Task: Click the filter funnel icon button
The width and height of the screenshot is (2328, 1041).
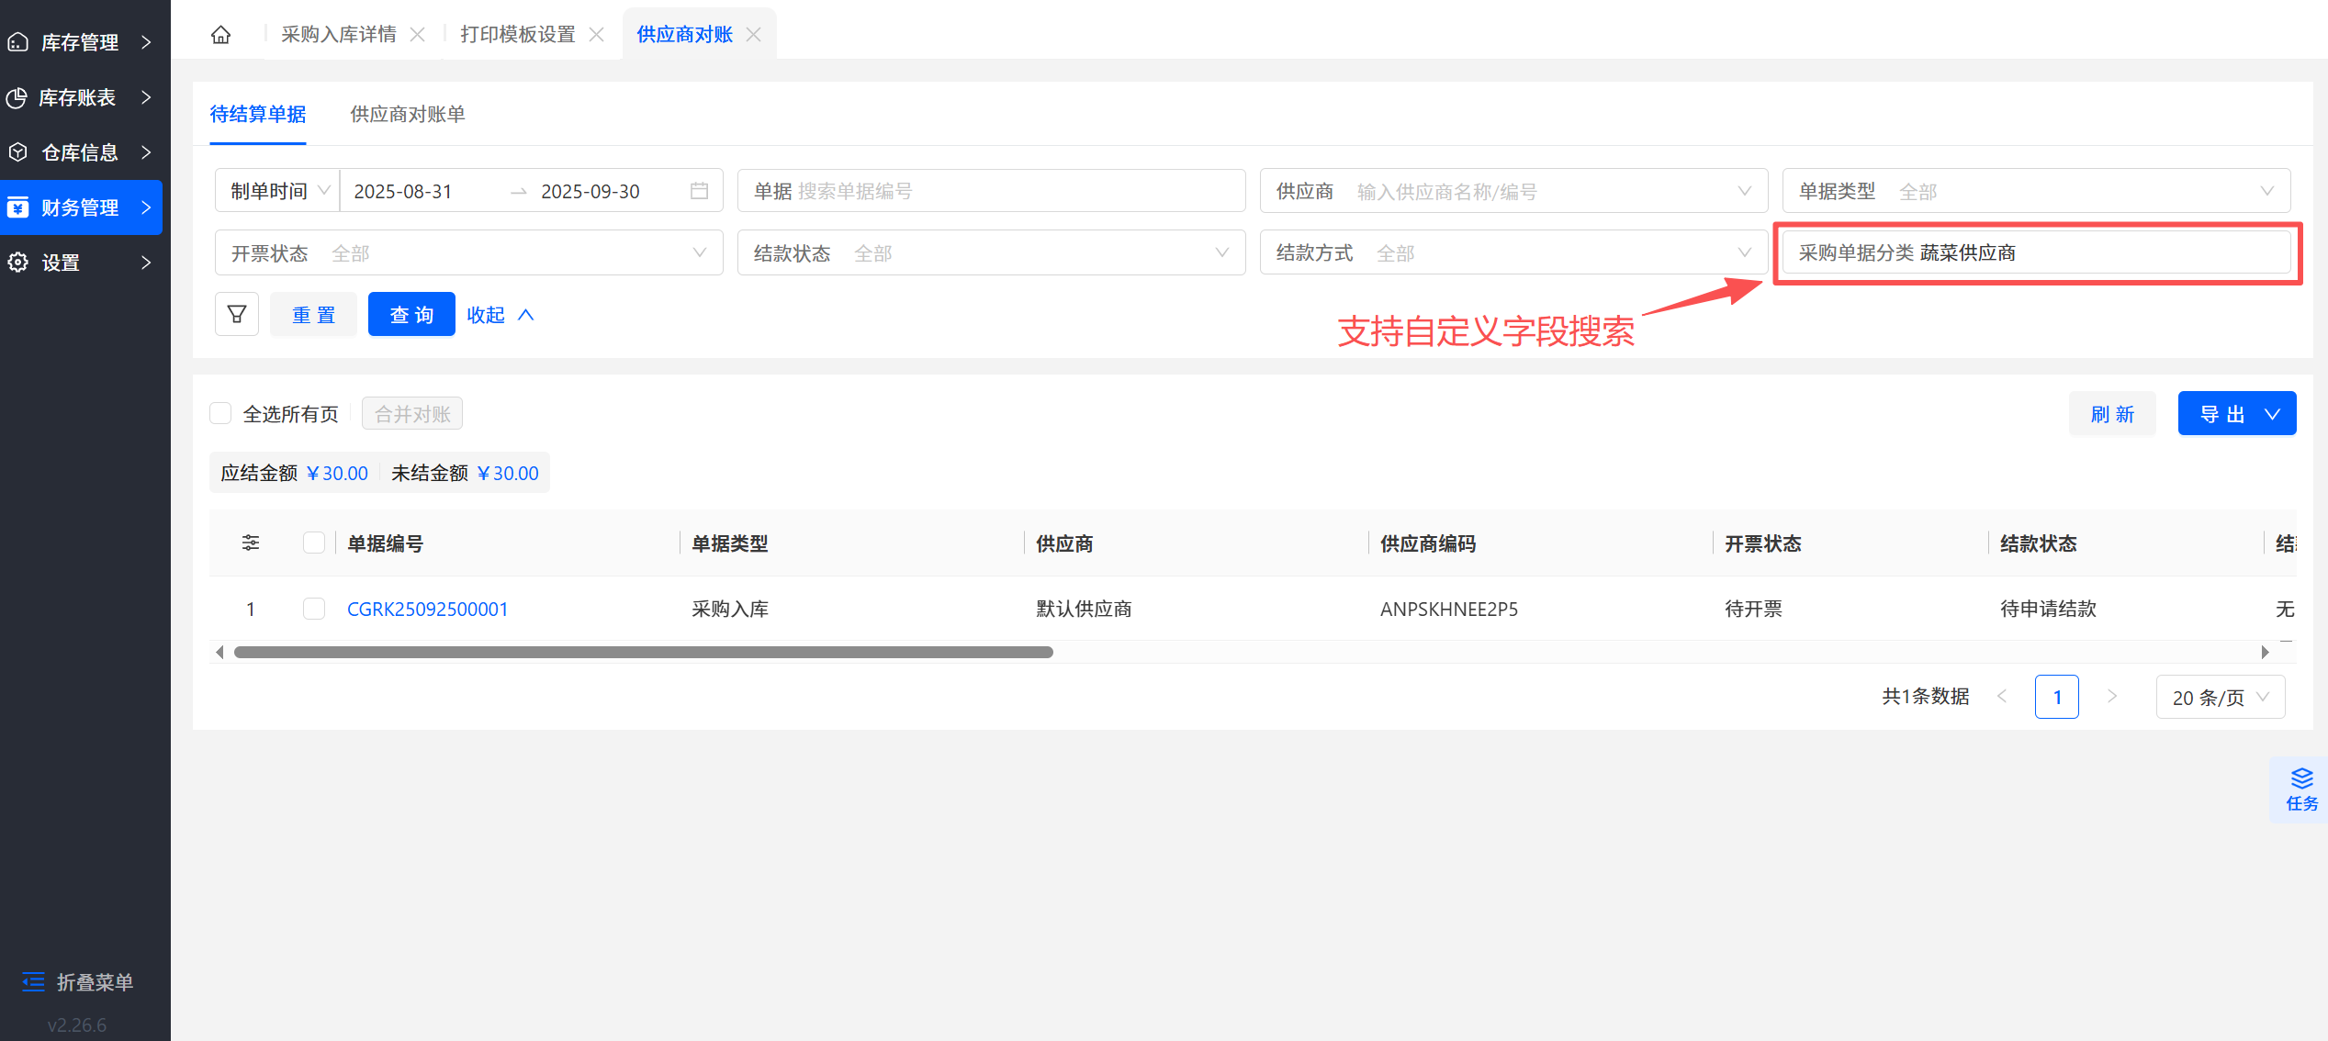Action: 237,315
